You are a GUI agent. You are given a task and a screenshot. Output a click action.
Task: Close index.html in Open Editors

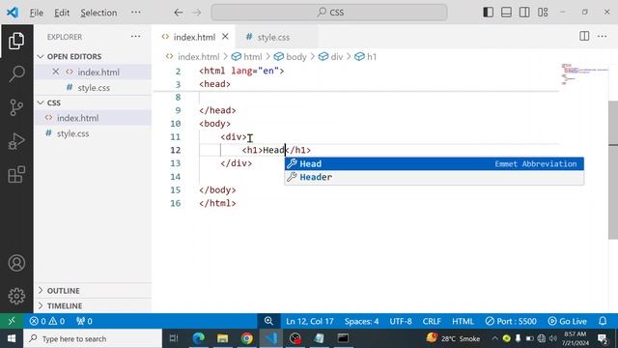point(56,72)
